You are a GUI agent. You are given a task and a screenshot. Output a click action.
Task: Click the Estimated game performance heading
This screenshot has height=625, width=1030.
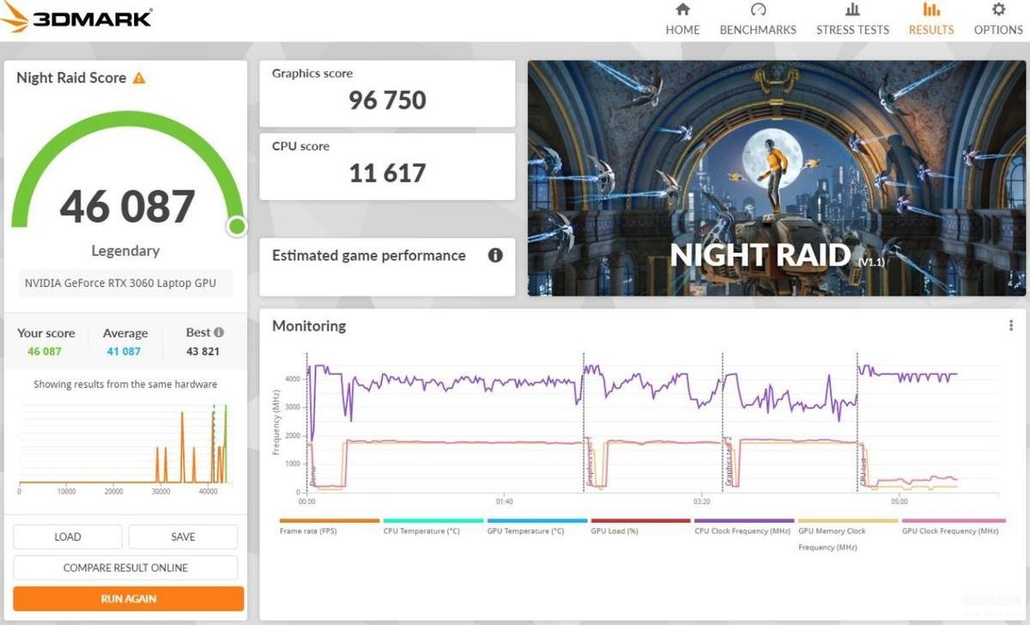[368, 256]
